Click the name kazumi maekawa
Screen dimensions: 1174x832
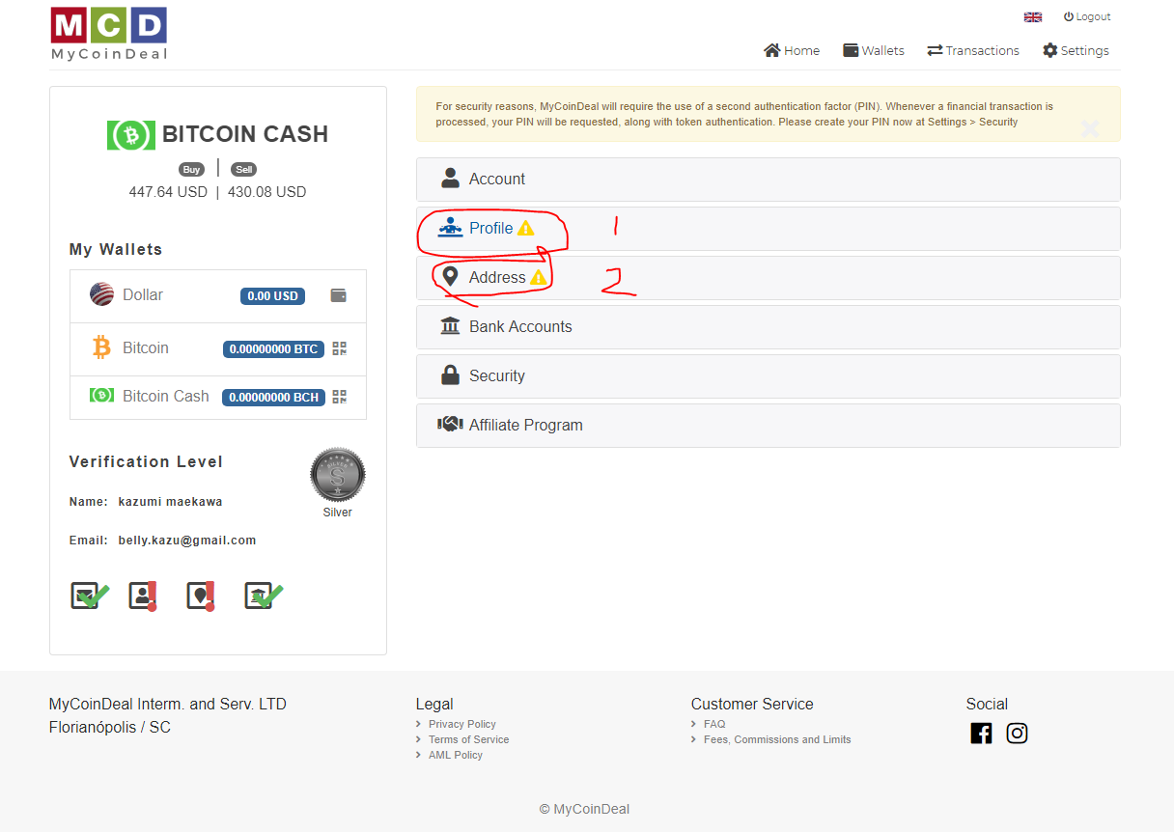coord(171,502)
